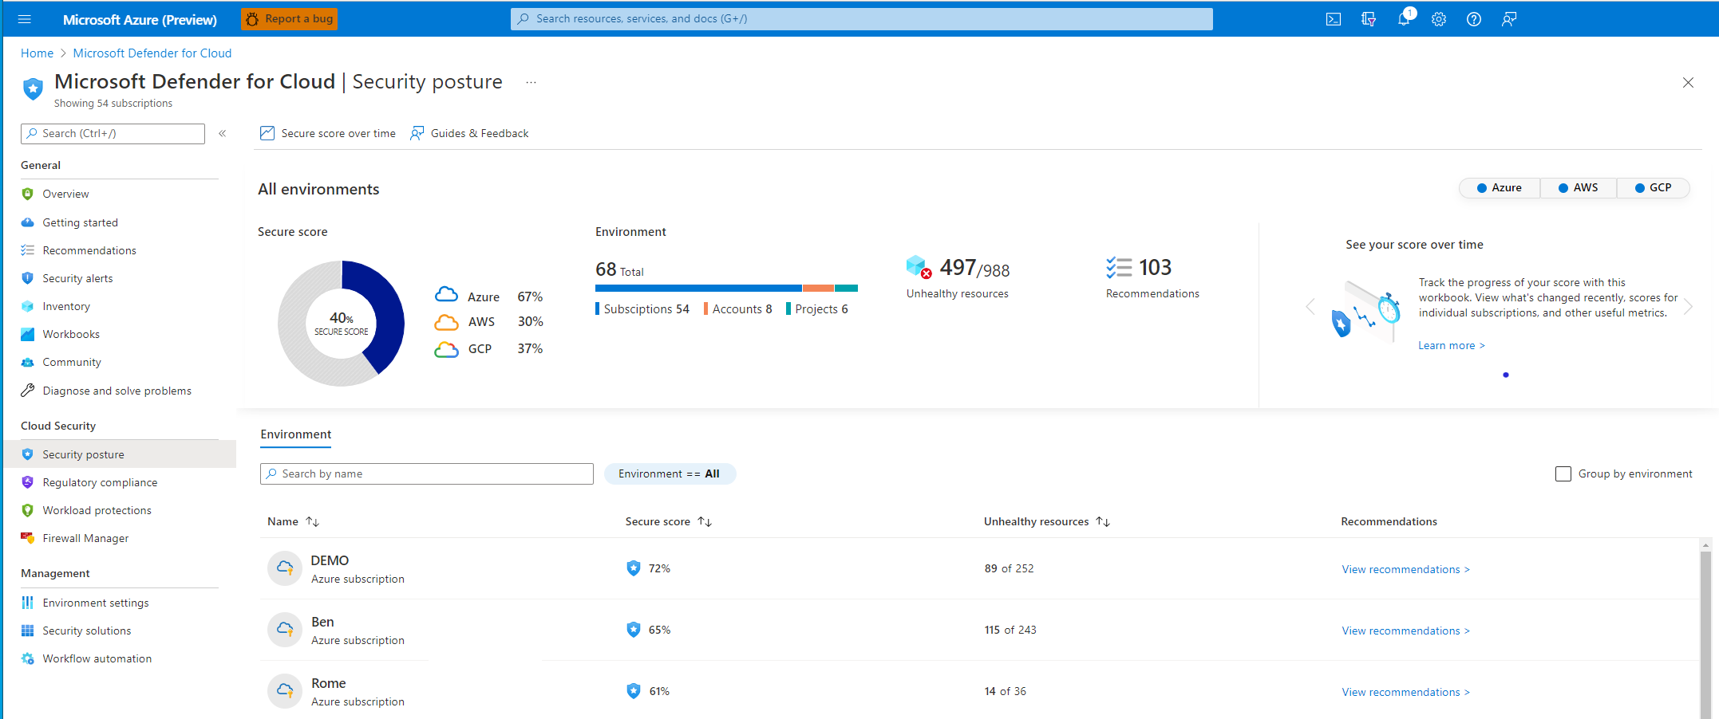Close the Security posture blade

click(x=1688, y=82)
